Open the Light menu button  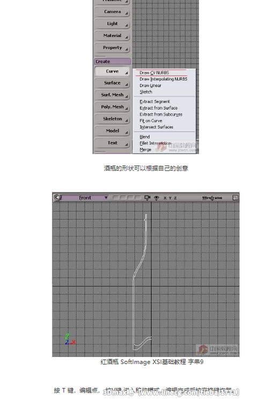click(112, 24)
